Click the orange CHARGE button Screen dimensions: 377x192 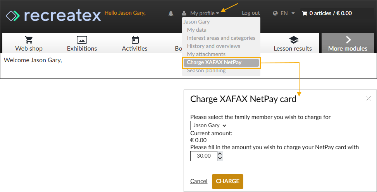click(227, 181)
